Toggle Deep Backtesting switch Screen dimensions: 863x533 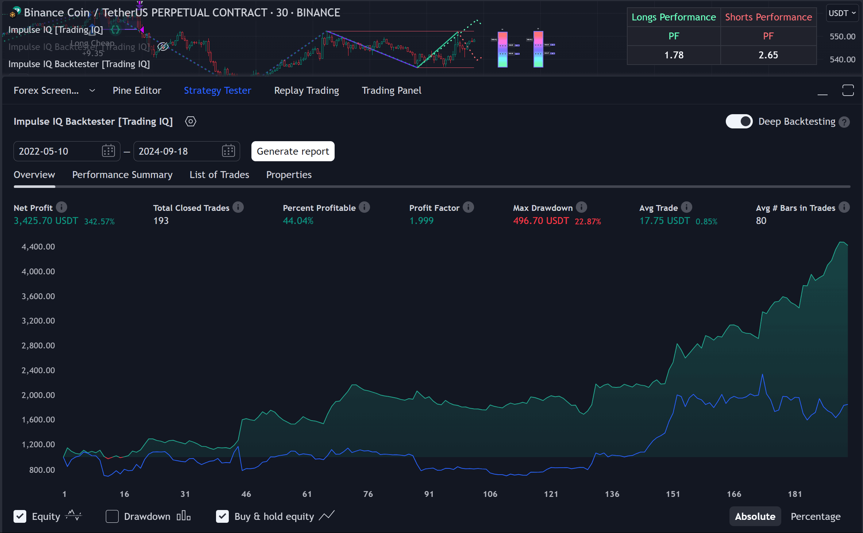pyautogui.click(x=739, y=121)
